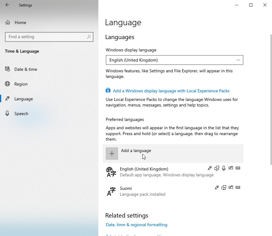Click the keyboard icon in the Suomi row
The width and height of the screenshot is (272, 236).
pyautogui.click(x=238, y=187)
